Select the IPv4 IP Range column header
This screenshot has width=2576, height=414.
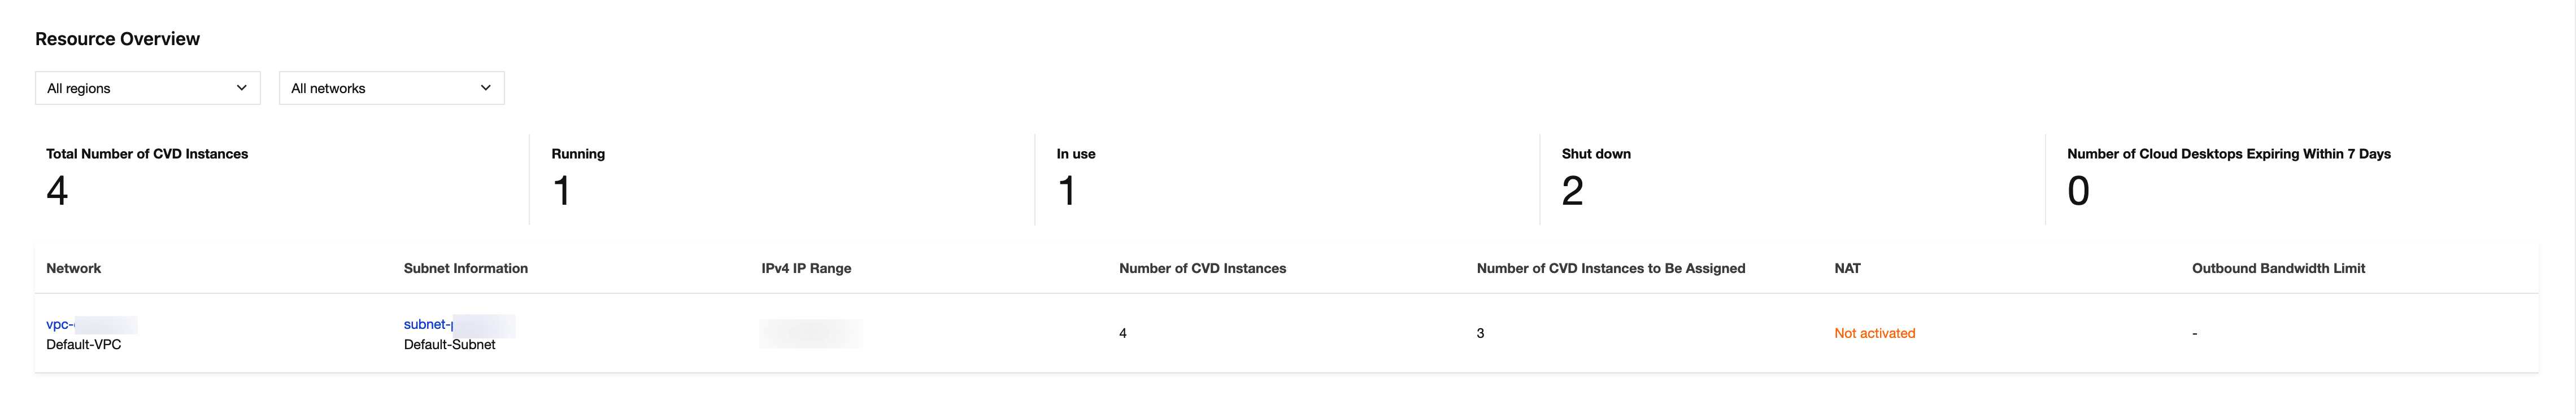[806, 268]
